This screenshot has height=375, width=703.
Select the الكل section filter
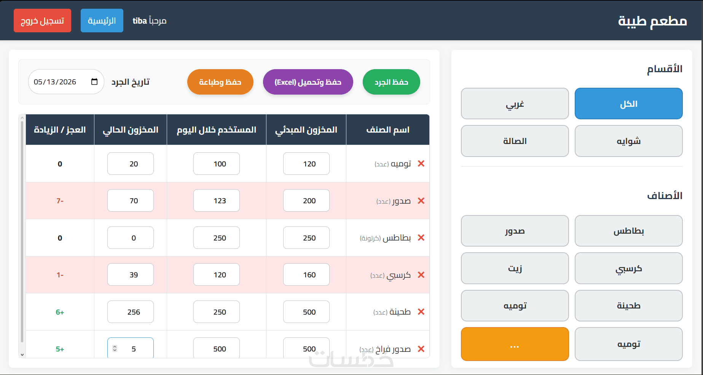pyautogui.click(x=628, y=104)
